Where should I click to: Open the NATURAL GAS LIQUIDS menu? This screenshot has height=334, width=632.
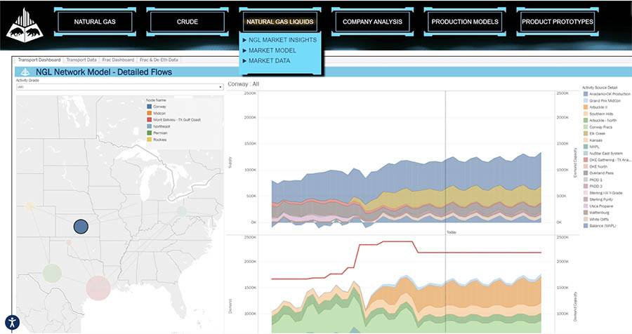point(279,22)
